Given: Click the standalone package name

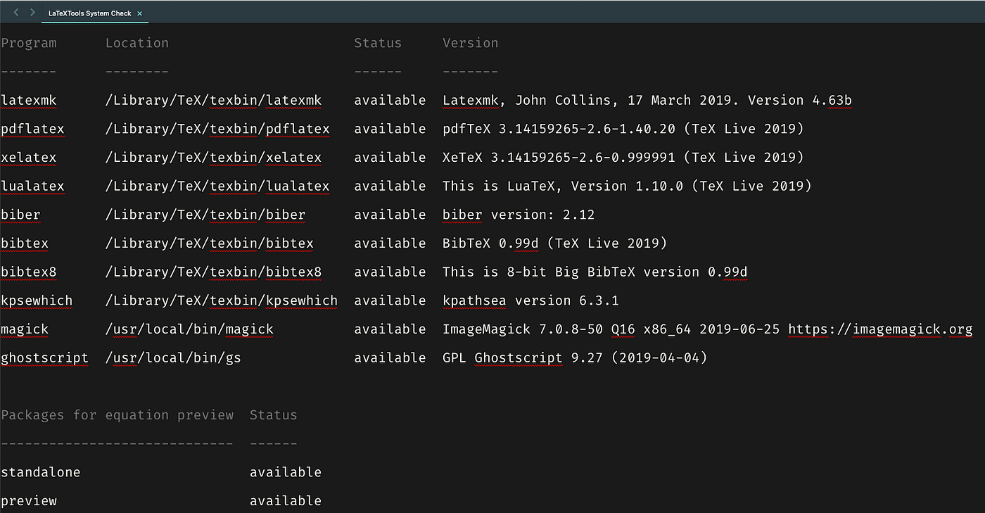Looking at the screenshot, I should pyautogui.click(x=41, y=472).
